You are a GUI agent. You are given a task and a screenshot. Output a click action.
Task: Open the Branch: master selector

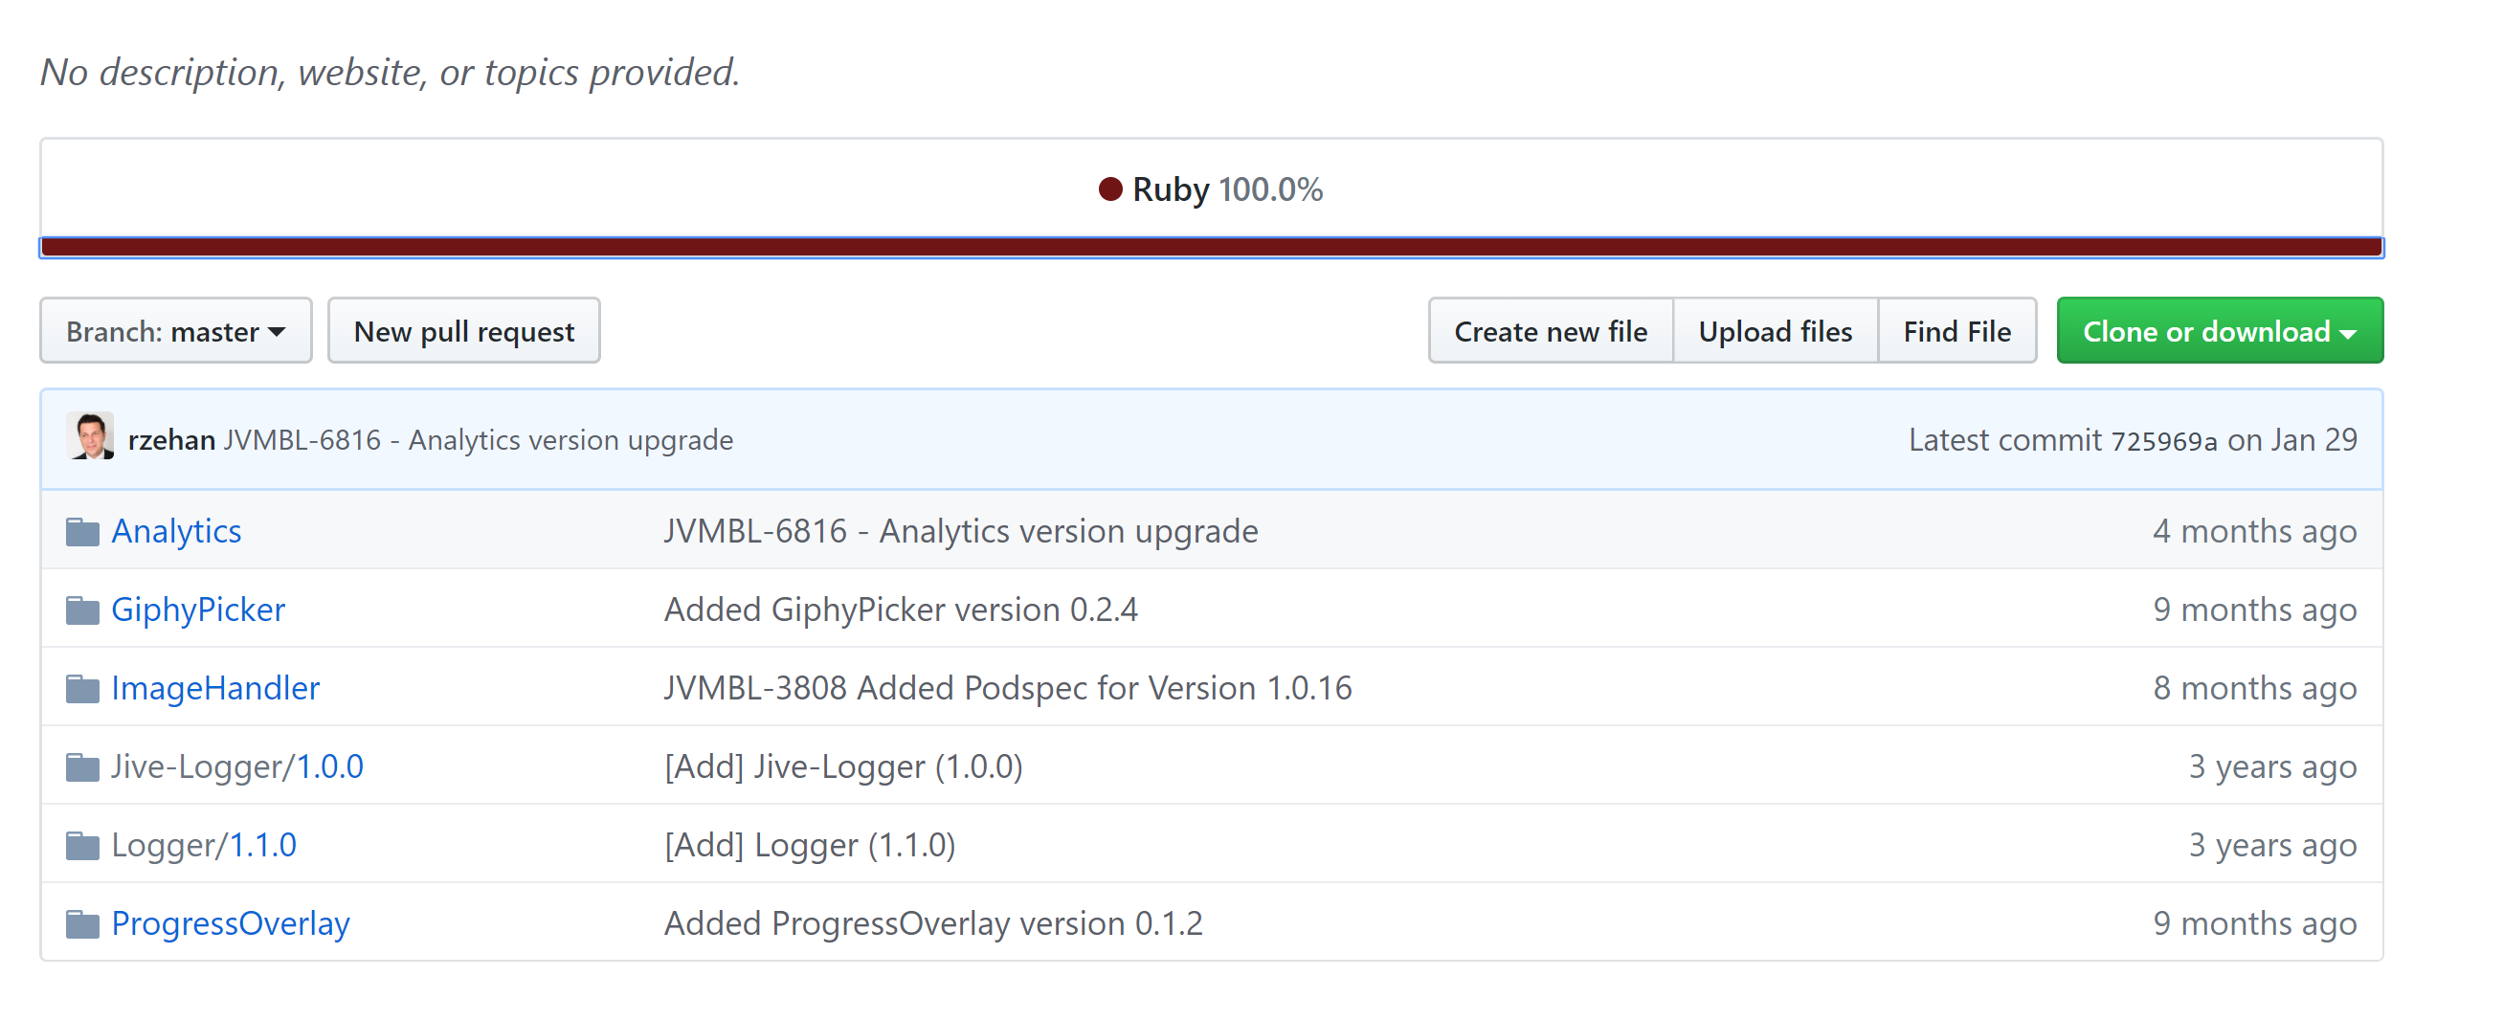click(x=175, y=330)
